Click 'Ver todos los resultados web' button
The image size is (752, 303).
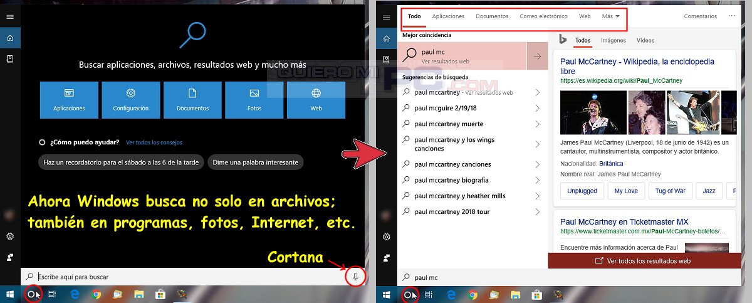point(644,261)
